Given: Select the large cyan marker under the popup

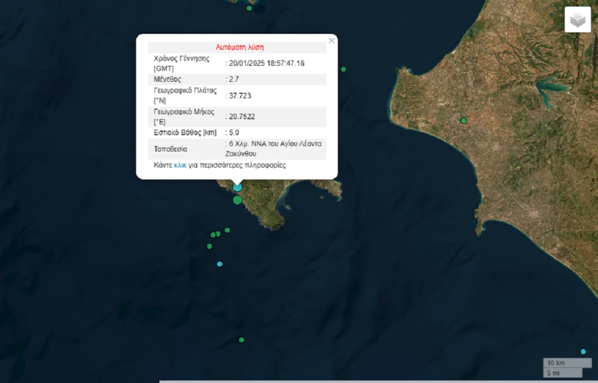Looking at the screenshot, I should tap(237, 188).
